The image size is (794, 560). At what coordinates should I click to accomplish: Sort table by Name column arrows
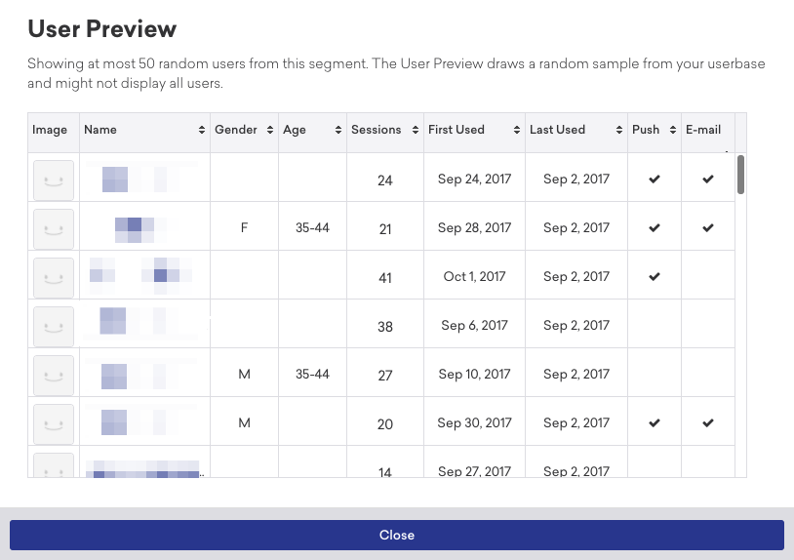(x=202, y=130)
